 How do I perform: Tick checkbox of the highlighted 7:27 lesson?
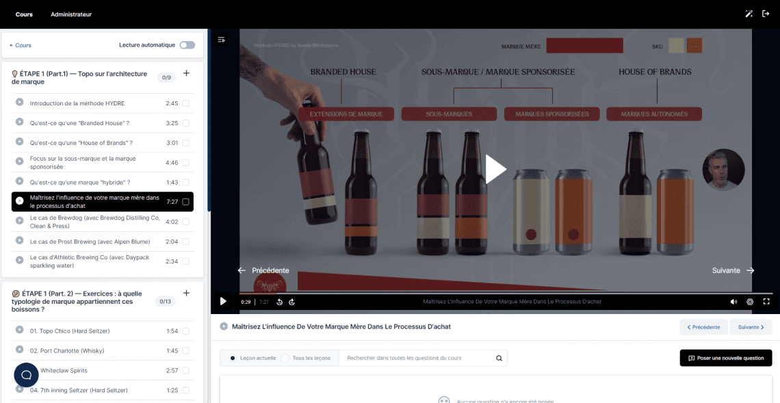pyautogui.click(x=185, y=202)
